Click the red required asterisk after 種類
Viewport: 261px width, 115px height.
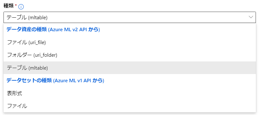coord(16,5)
